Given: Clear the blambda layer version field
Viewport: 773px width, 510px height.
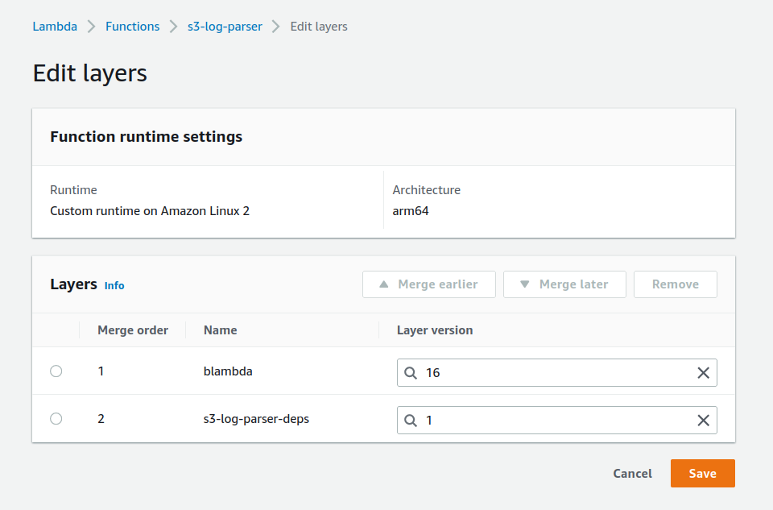Looking at the screenshot, I should (703, 373).
